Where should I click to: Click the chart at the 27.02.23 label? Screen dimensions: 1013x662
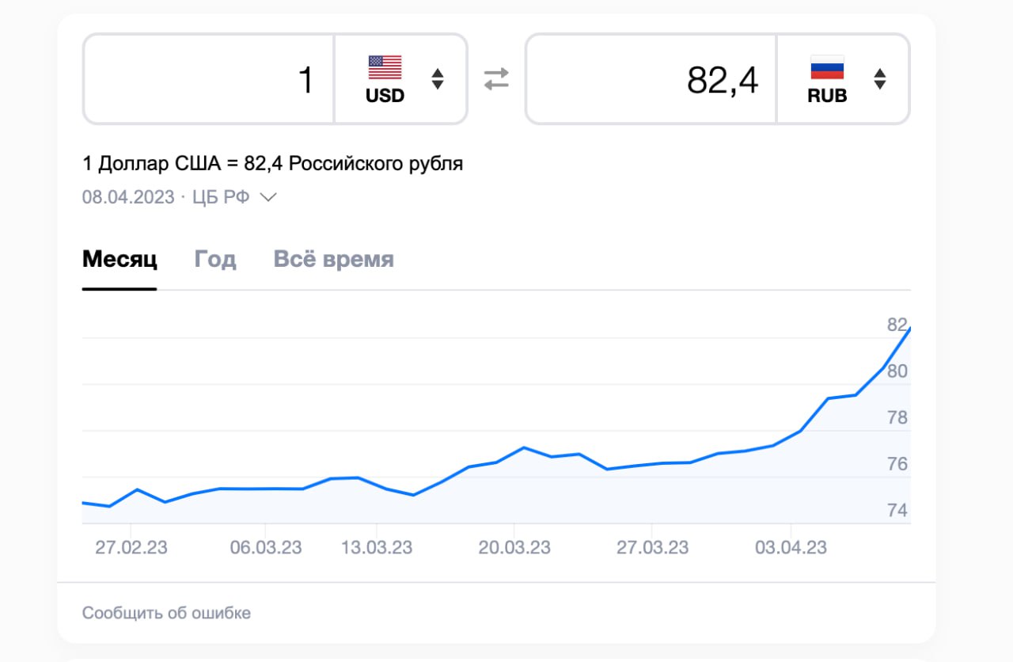tap(131, 547)
